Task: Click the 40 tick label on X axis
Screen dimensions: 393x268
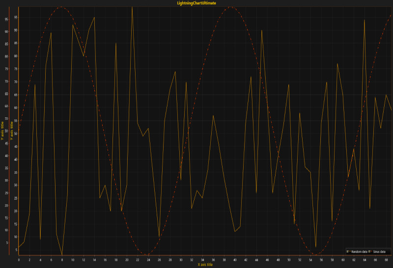Action: click(235, 260)
